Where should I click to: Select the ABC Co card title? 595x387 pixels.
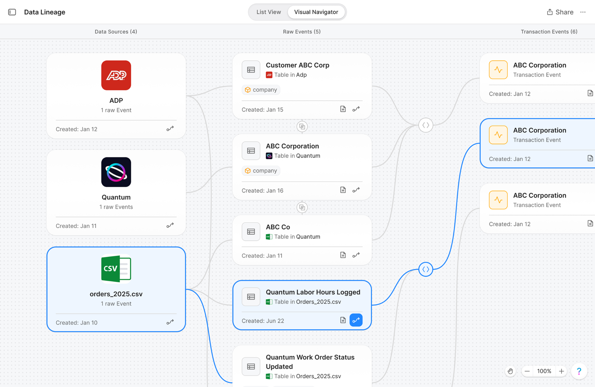click(x=278, y=227)
